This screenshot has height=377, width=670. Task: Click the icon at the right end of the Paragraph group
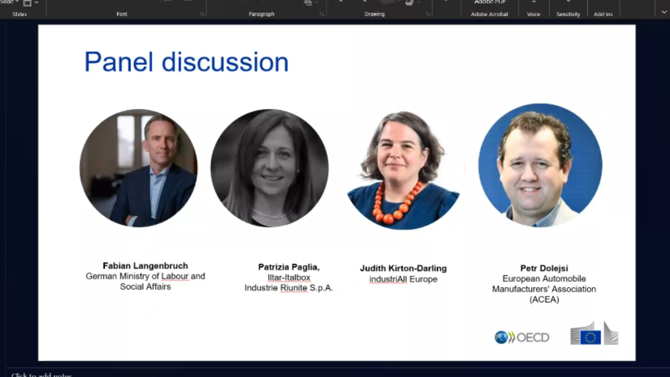(x=308, y=3)
